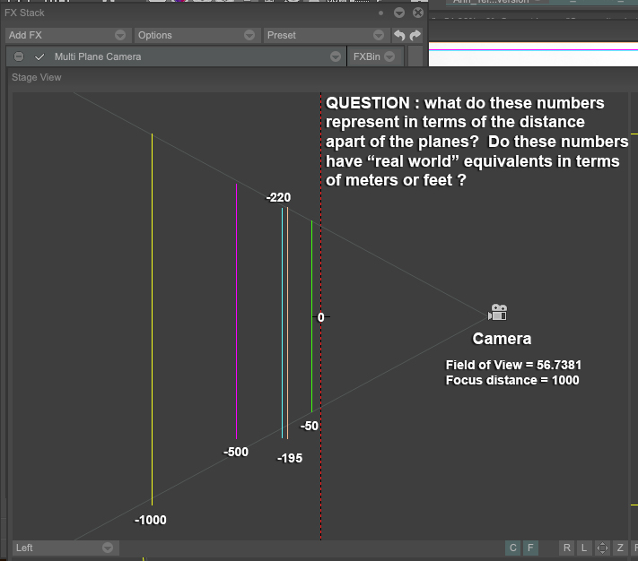Click the FX Stack panel title
The width and height of the screenshot is (638, 561).
coord(24,13)
